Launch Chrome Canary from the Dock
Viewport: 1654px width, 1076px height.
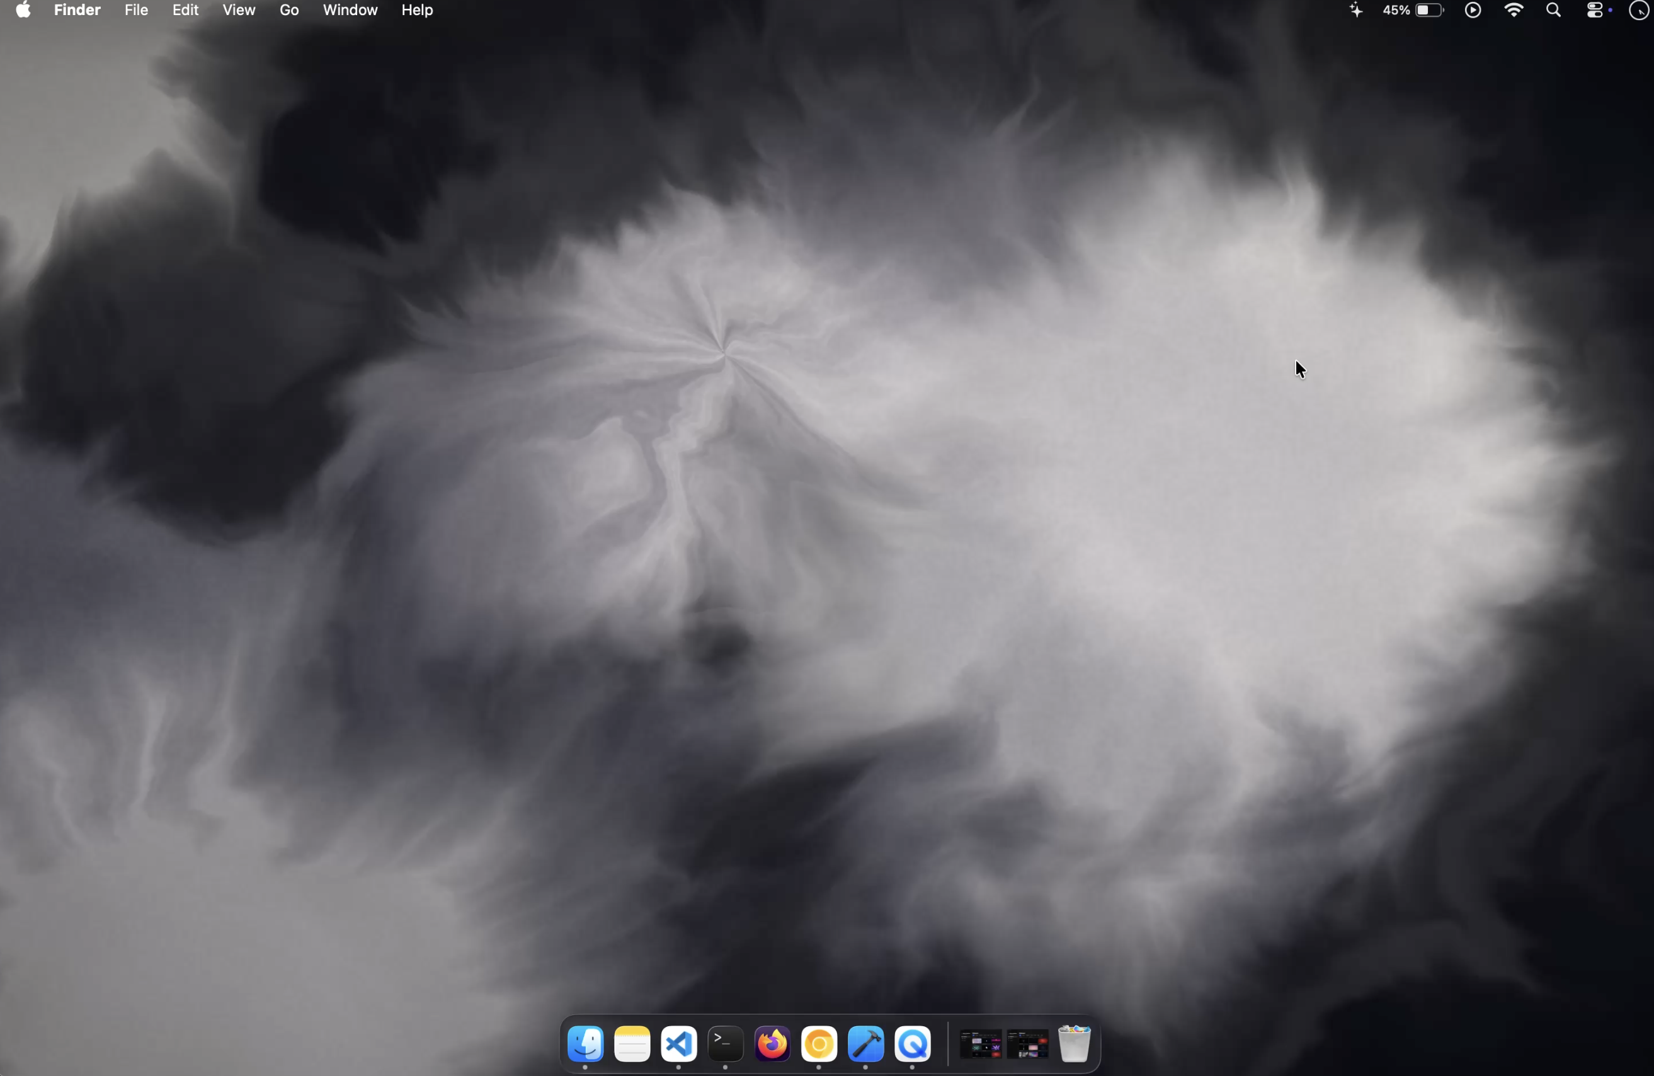click(x=819, y=1045)
